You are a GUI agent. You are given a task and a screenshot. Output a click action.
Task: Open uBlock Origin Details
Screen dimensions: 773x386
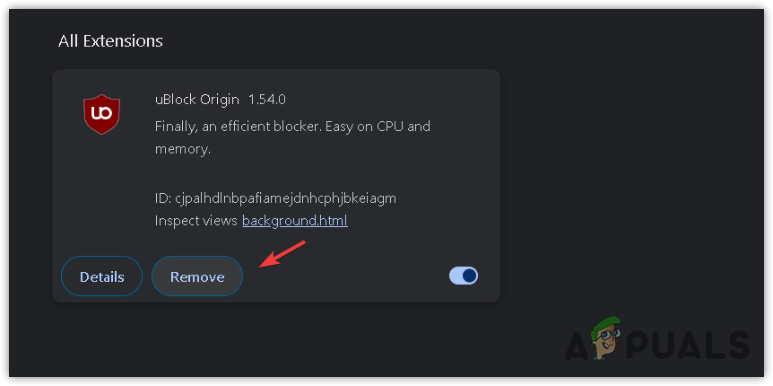coord(101,276)
